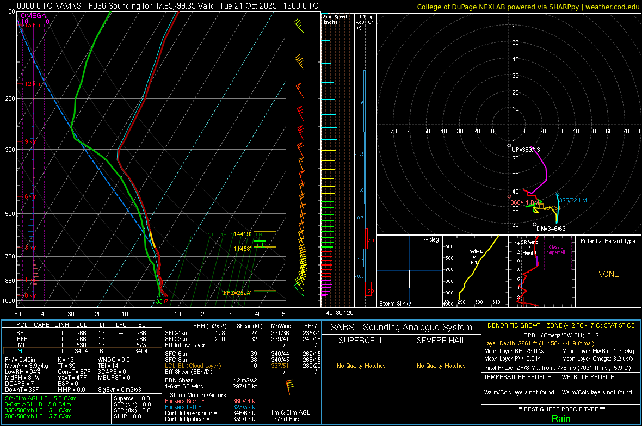
Task: Click the red 6.8 temperature advection box
Action: [x=368, y=289]
